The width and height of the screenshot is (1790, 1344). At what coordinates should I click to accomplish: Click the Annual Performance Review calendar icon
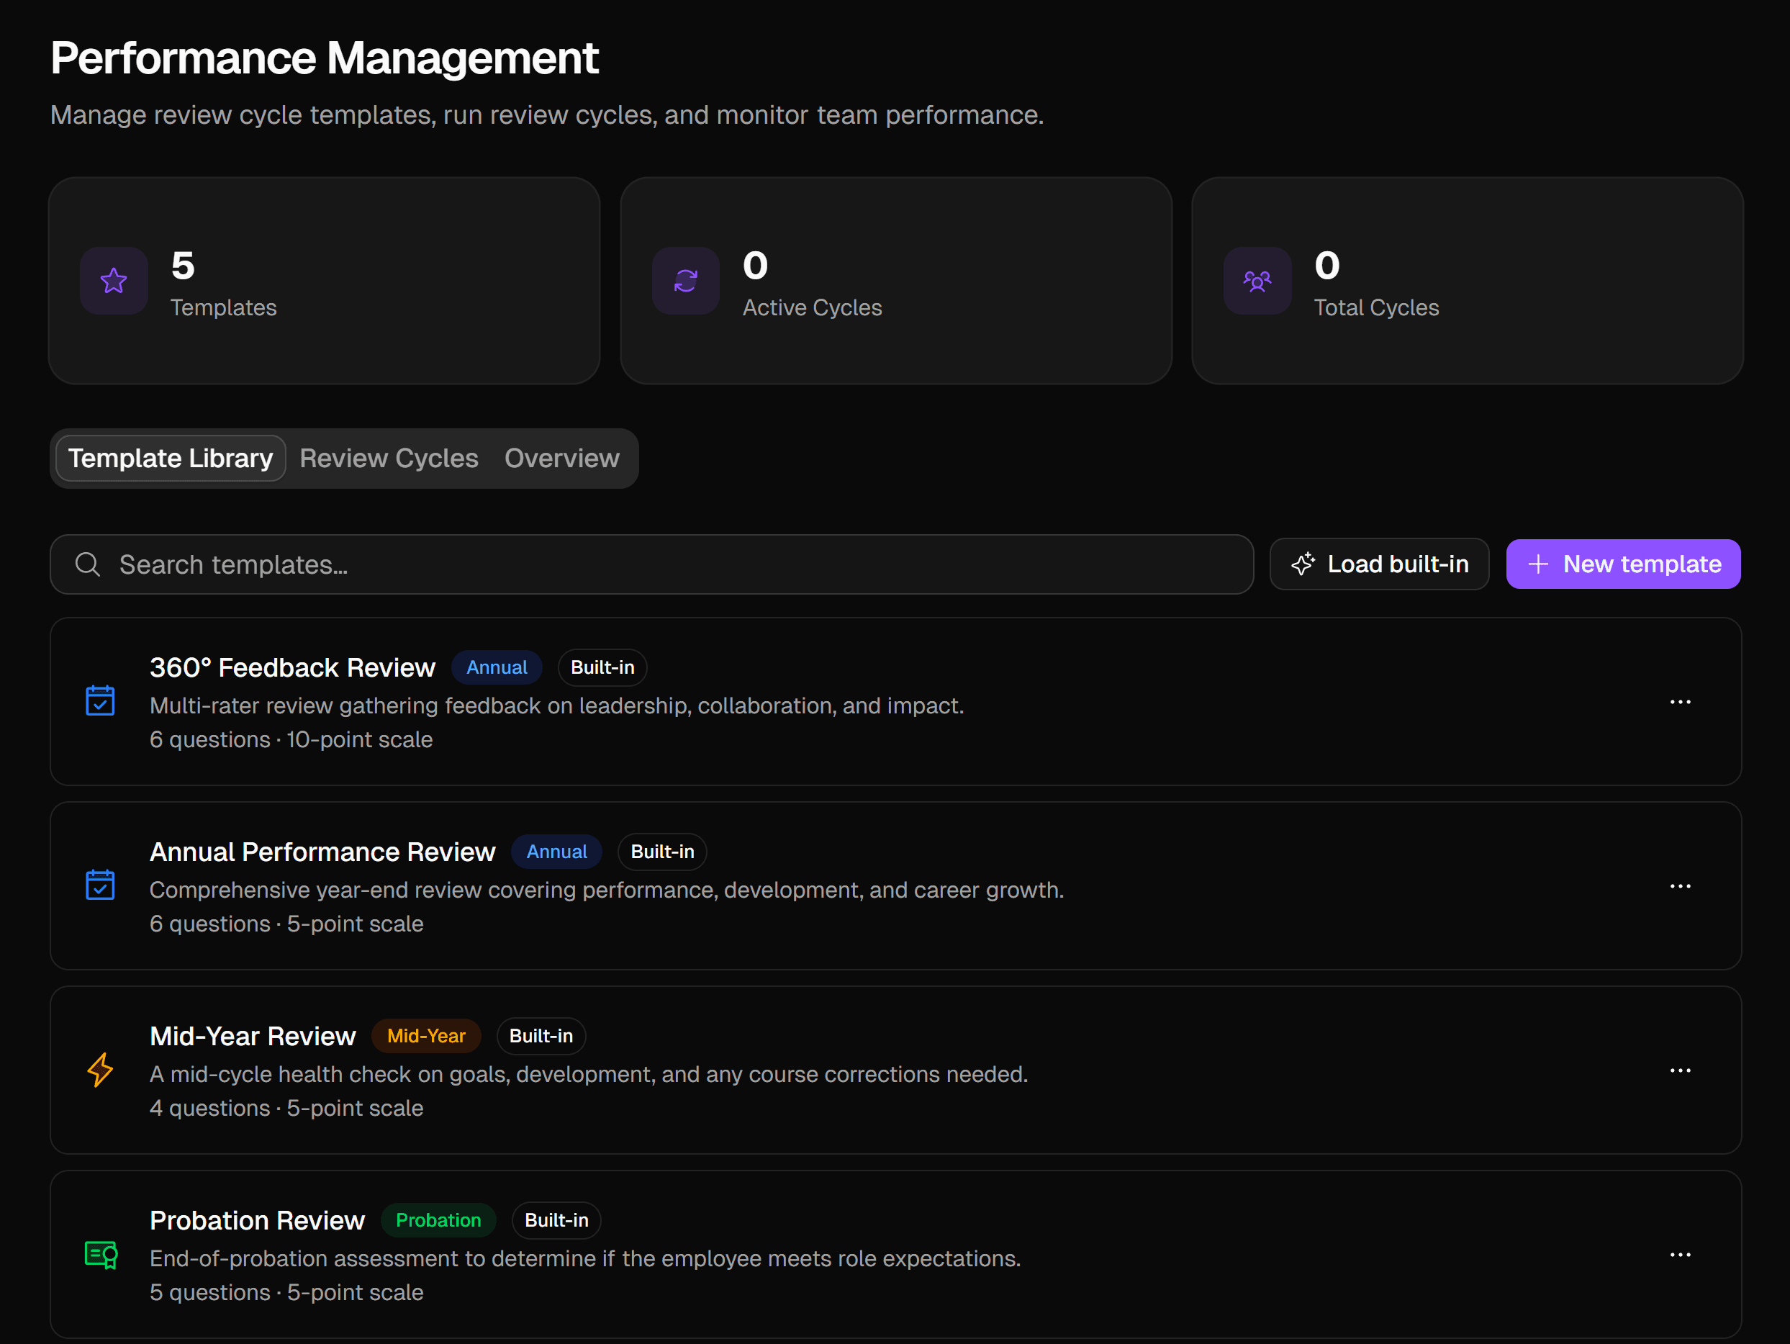click(100, 885)
